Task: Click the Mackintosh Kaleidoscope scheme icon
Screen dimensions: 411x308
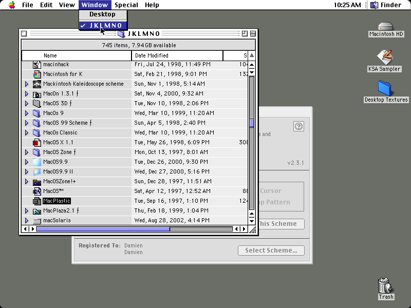Action: pos(37,84)
